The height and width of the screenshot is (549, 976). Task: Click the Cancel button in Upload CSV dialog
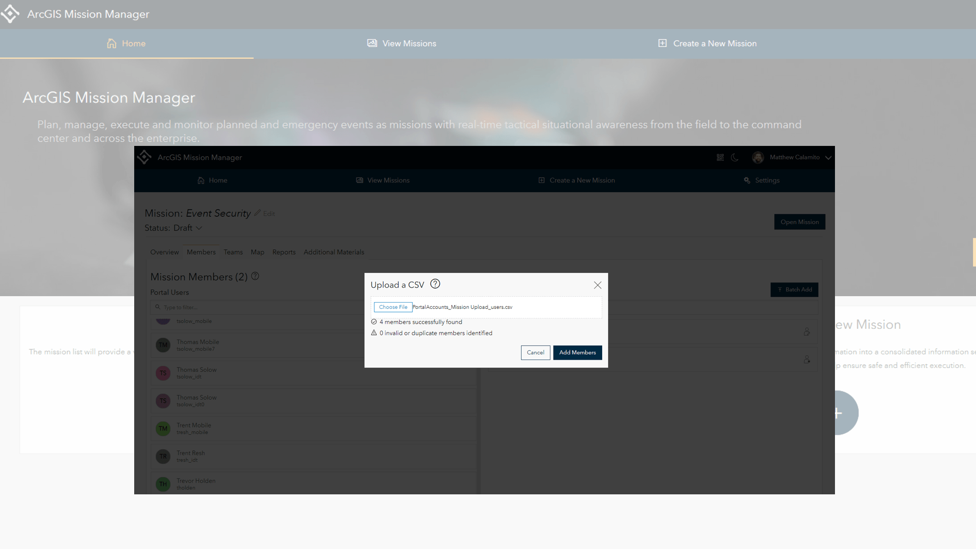(536, 352)
